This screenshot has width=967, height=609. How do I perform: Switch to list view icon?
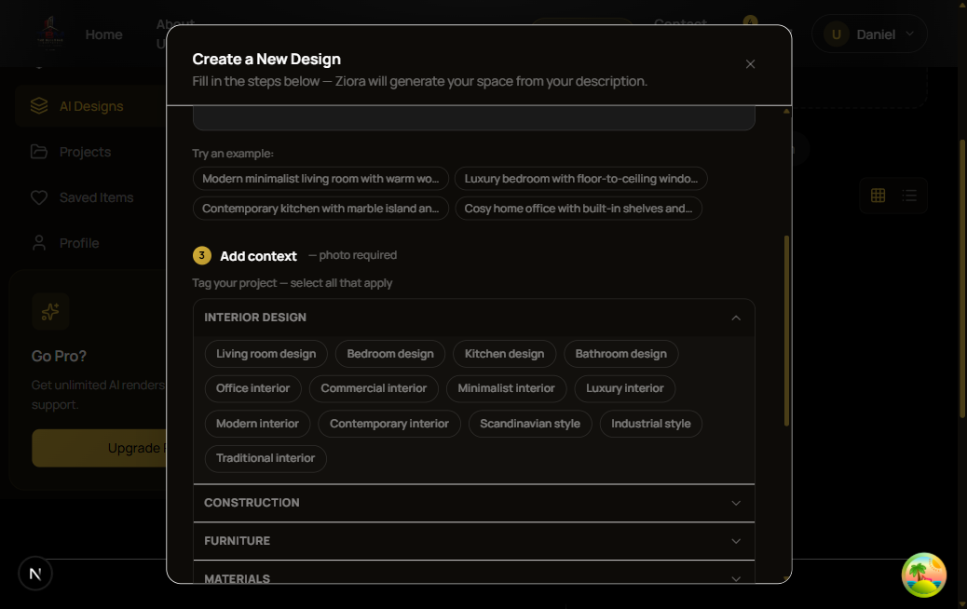coord(909,196)
